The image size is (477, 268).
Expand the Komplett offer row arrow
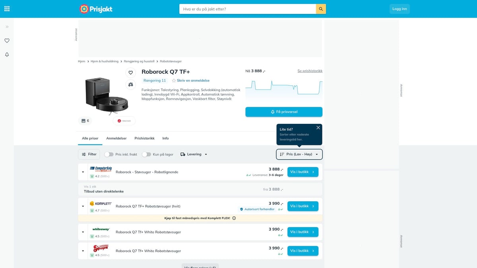pos(83,206)
